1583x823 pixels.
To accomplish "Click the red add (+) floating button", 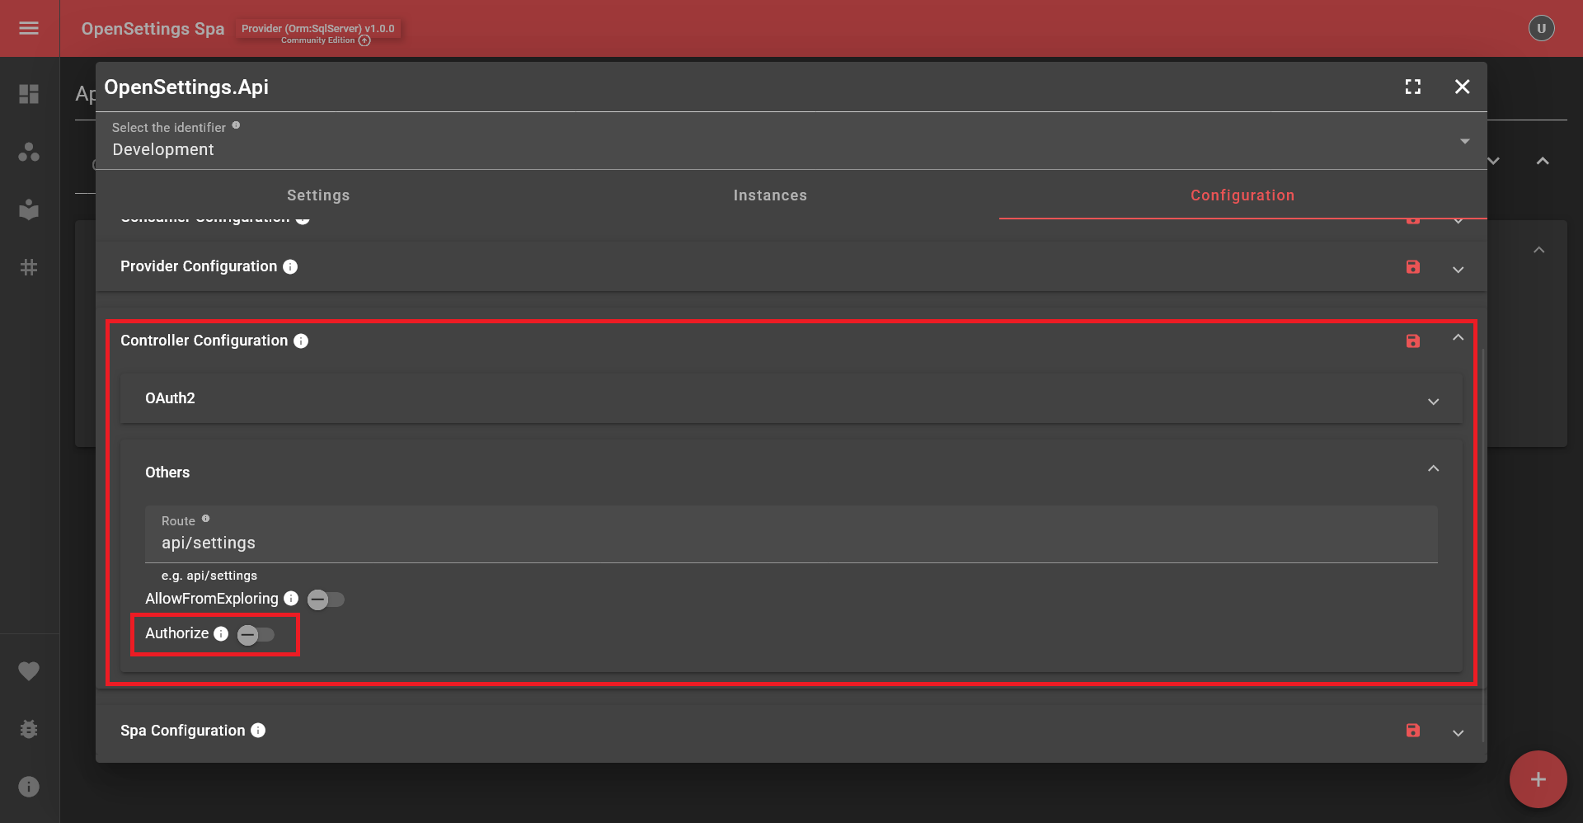I will 1538,778.
